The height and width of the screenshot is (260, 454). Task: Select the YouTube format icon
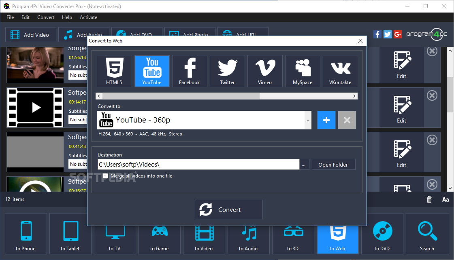tap(152, 71)
